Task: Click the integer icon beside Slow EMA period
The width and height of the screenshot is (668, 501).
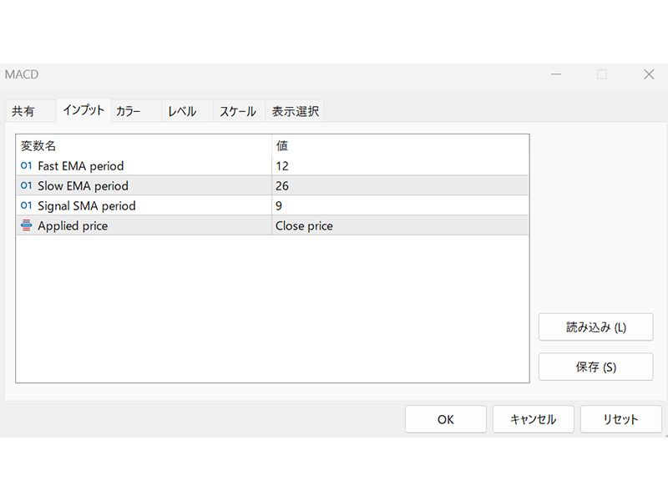Action: pyautogui.click(x=26, y=185)
